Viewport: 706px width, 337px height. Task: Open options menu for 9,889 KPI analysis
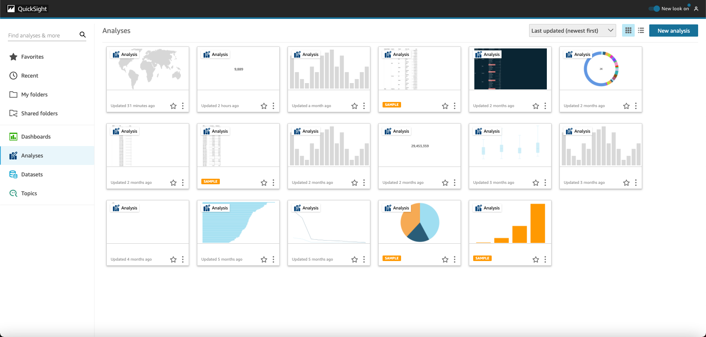tap(273, 106)
